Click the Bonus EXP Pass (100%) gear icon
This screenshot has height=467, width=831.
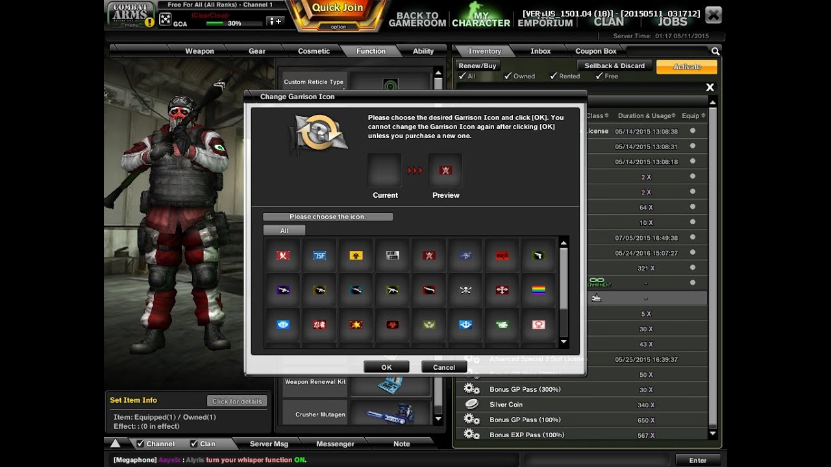471,435
